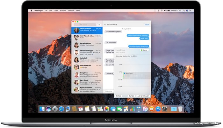Click Lara Grant's avatar photo
The height and width of the screenshot is (128, 223).
pyautogui.click(x=76, y=82)
